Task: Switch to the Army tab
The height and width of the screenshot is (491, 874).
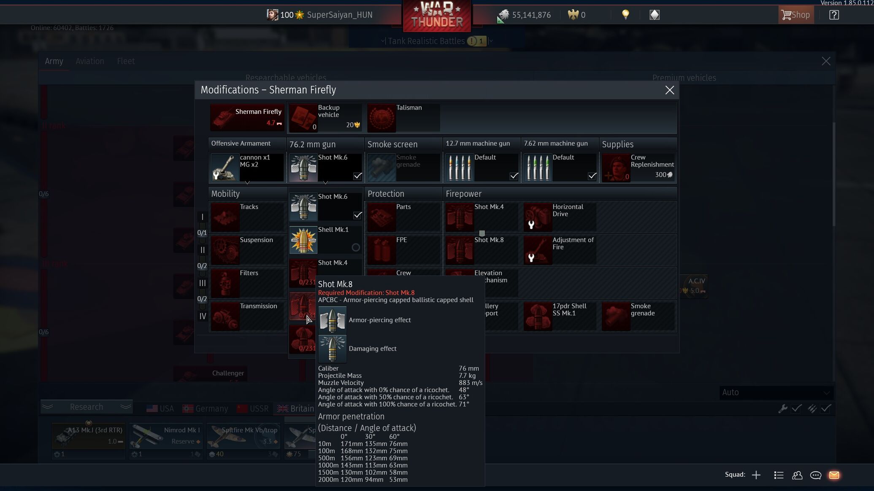Action: point(54,61)
